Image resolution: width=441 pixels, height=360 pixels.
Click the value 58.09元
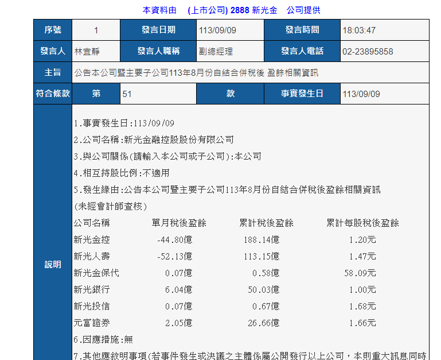(x=360, y=273)
